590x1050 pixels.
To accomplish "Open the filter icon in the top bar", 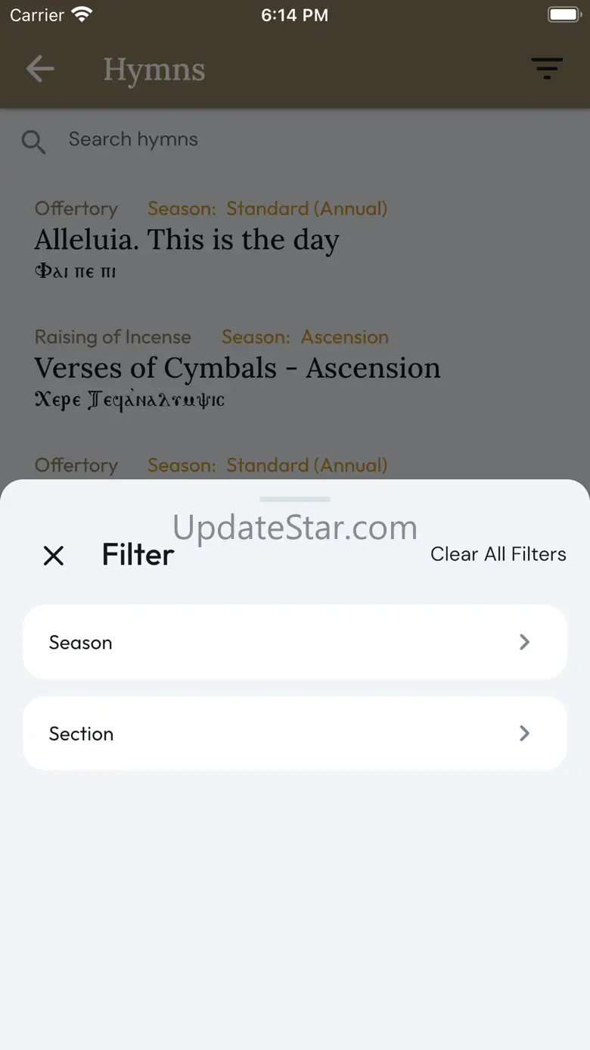I will [547, 69].
